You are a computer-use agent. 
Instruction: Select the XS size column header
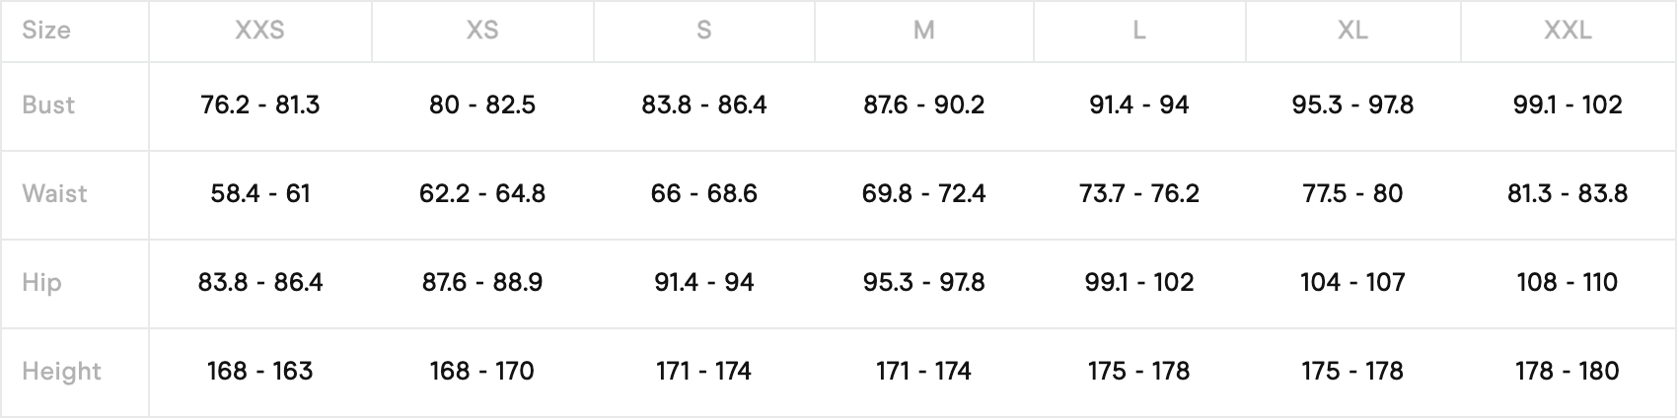point(482,31)
